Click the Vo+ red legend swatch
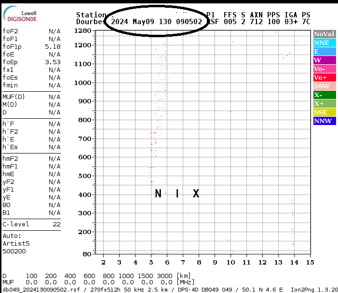Image resolution: width=338 pixels, height=293 pixels. click(x=324, y=78)
